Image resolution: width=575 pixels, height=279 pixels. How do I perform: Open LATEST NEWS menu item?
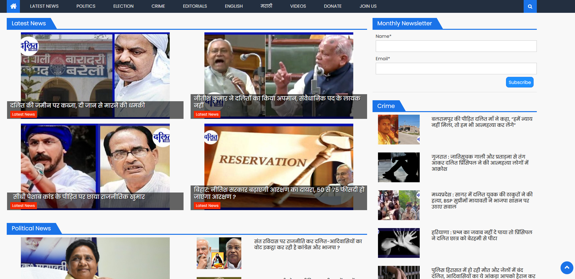(44, 6)
